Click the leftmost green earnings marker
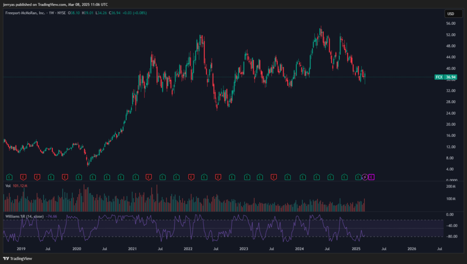Screen dimensions: 467x264 tap(9, 176)
